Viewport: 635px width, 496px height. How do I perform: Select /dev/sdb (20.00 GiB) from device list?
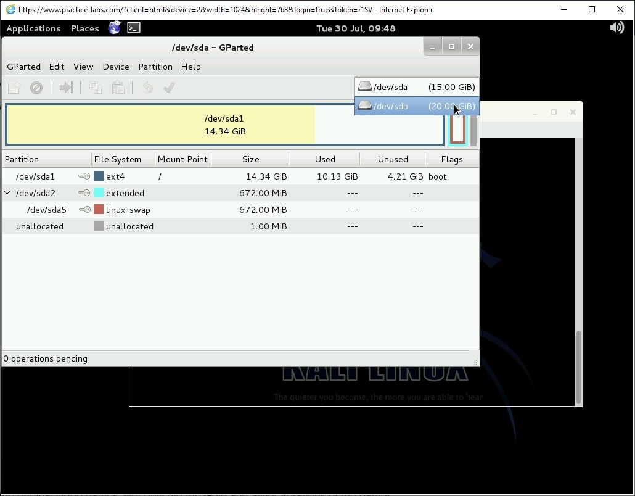tap(417, 106)
